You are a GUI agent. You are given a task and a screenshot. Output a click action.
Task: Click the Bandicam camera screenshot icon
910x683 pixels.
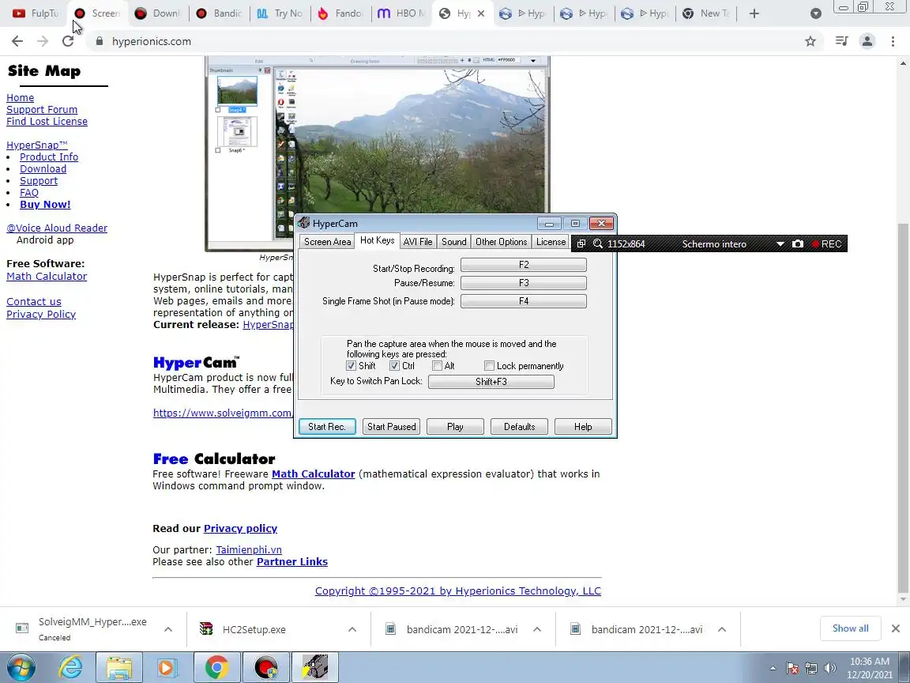[x=797, y=244]
